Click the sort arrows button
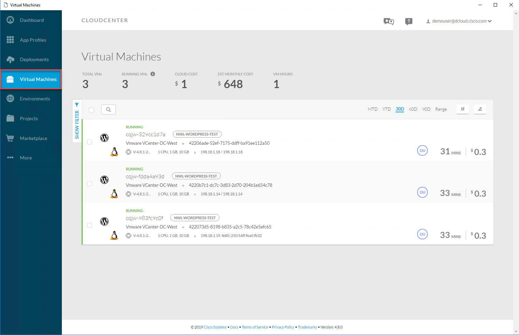519x335 pixels. (463, 109)
